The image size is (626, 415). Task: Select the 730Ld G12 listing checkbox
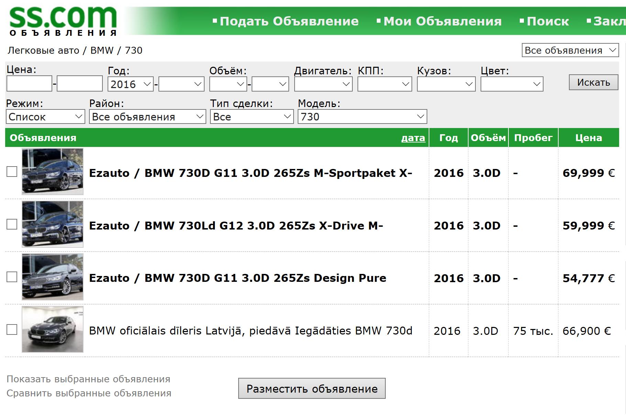12,224
